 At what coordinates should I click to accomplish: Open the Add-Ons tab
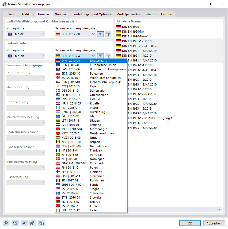click(27, 14)
